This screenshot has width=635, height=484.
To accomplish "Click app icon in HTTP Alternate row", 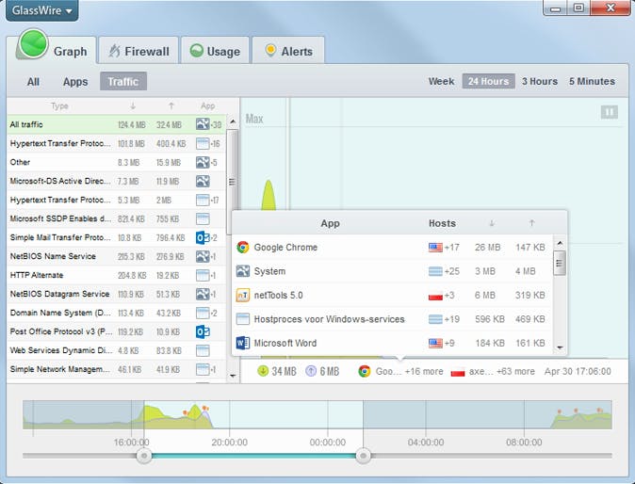I will point(203,275).
